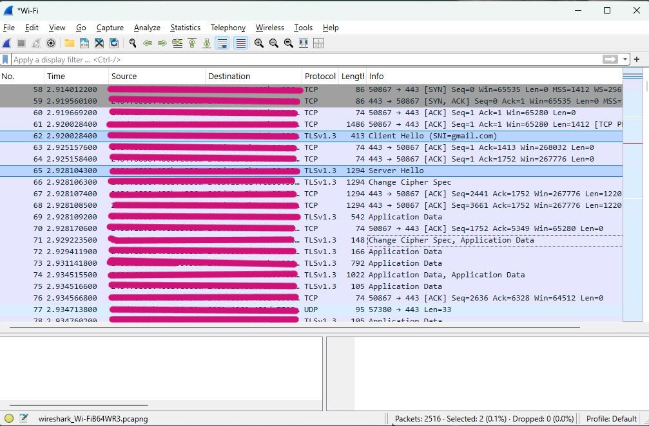Reload this capture file

point(114,43)
